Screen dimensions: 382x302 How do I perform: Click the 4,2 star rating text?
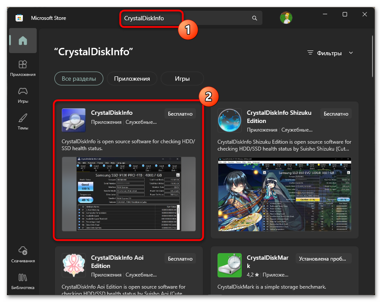[253, 275]
